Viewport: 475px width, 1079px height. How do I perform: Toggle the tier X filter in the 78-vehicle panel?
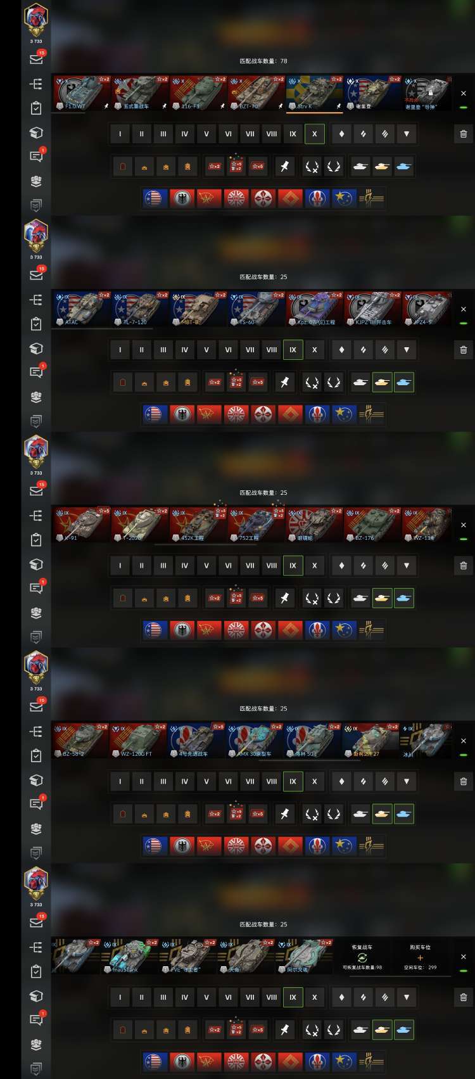coord(315,134)
